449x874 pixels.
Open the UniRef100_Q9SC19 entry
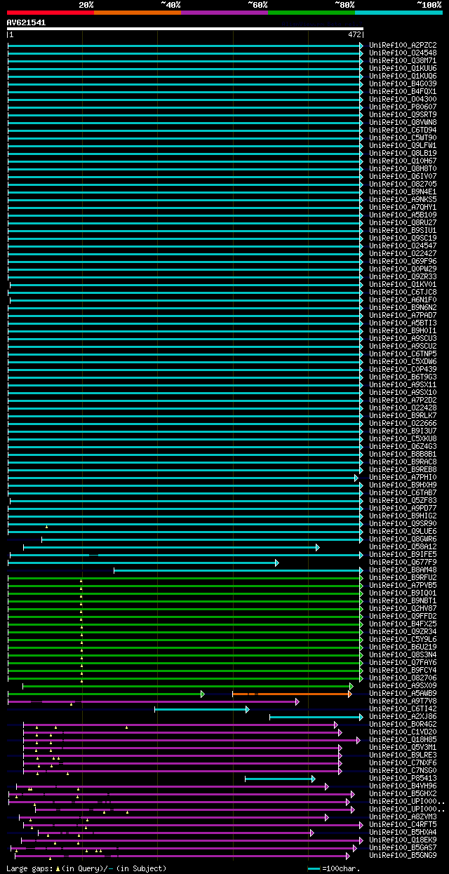[x=403, y=238]
